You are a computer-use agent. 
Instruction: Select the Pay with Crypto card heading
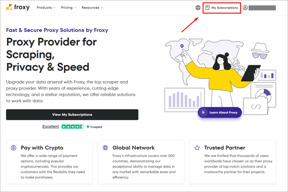tap(42, 148)
